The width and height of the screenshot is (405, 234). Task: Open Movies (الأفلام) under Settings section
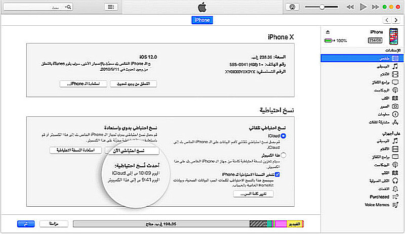[389, 75]
